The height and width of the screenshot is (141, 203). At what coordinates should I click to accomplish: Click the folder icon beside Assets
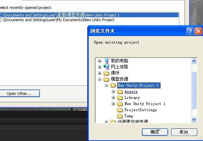(120, 91)
